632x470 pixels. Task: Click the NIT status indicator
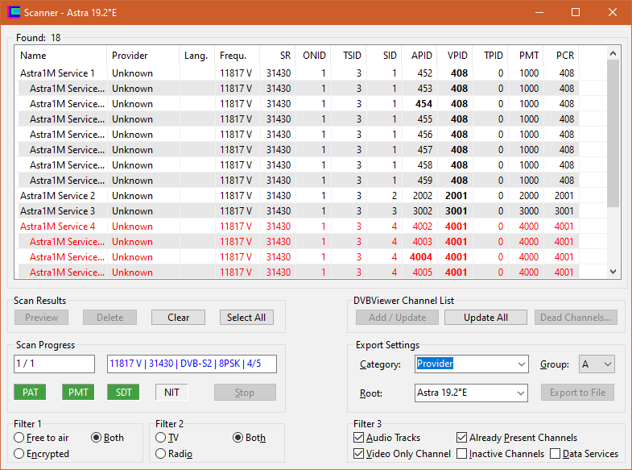pos(171,393)
